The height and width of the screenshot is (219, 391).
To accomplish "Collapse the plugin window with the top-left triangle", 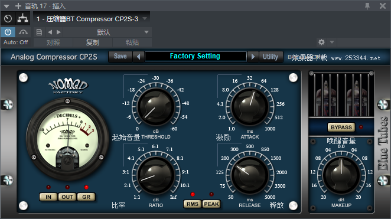I will [x=6, y=6].
